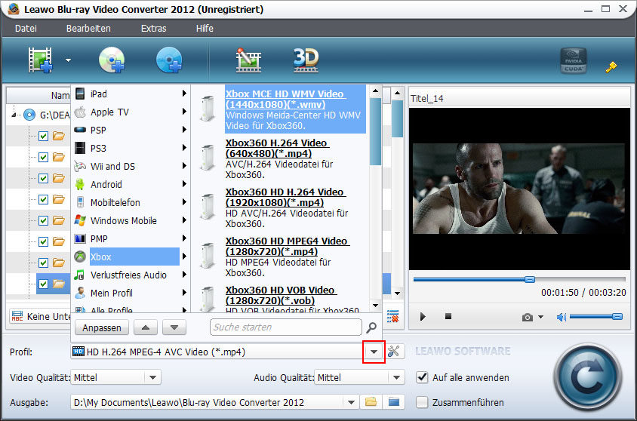
Task: Mute audio with the speaker icon
Action: (562, 317)
